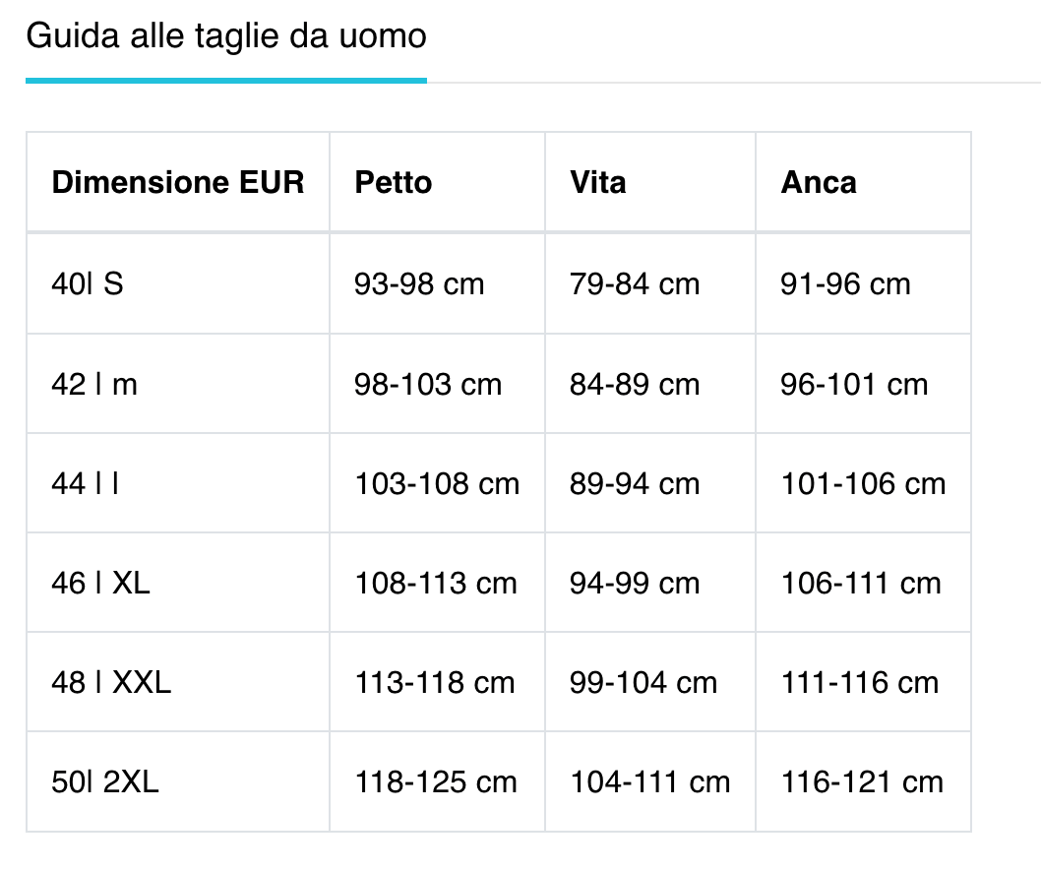Click the 101-106 cm hip value
Viewport: 1041px width, 872px height.
[863, 484]
